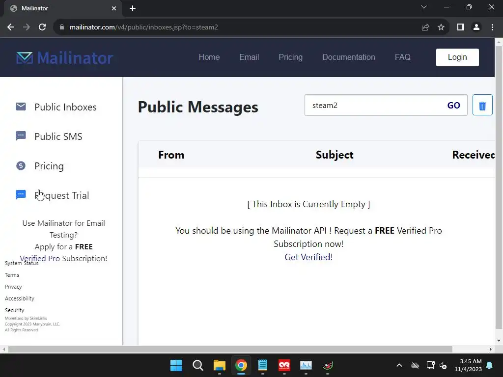Click the Request Trial chat icon
Viewport: 503px width, 377px height.
coord(21,194)
